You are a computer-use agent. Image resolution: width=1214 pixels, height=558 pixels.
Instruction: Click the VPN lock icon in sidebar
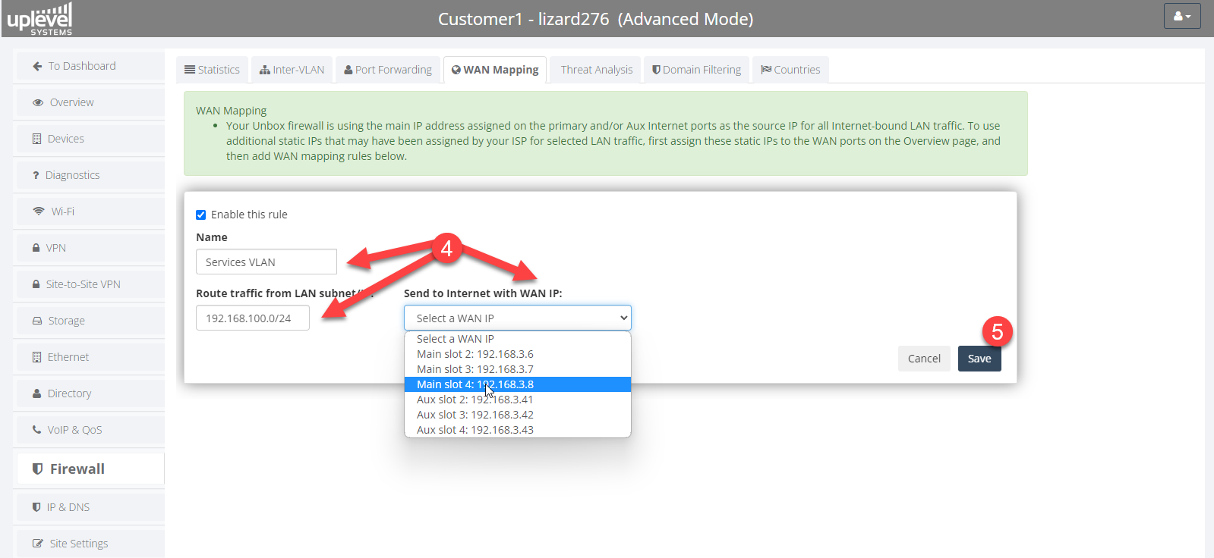tap(36, 248)
